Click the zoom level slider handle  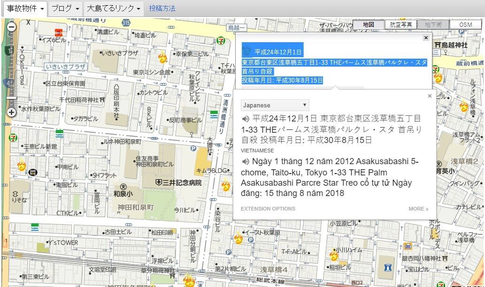click(11, 98)
